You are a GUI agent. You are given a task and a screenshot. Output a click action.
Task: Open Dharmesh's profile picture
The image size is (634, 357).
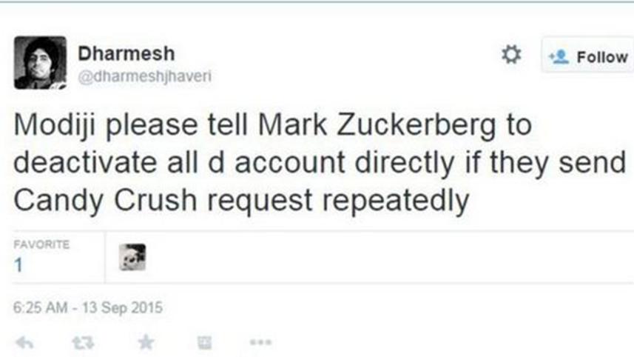click(40, 62)
